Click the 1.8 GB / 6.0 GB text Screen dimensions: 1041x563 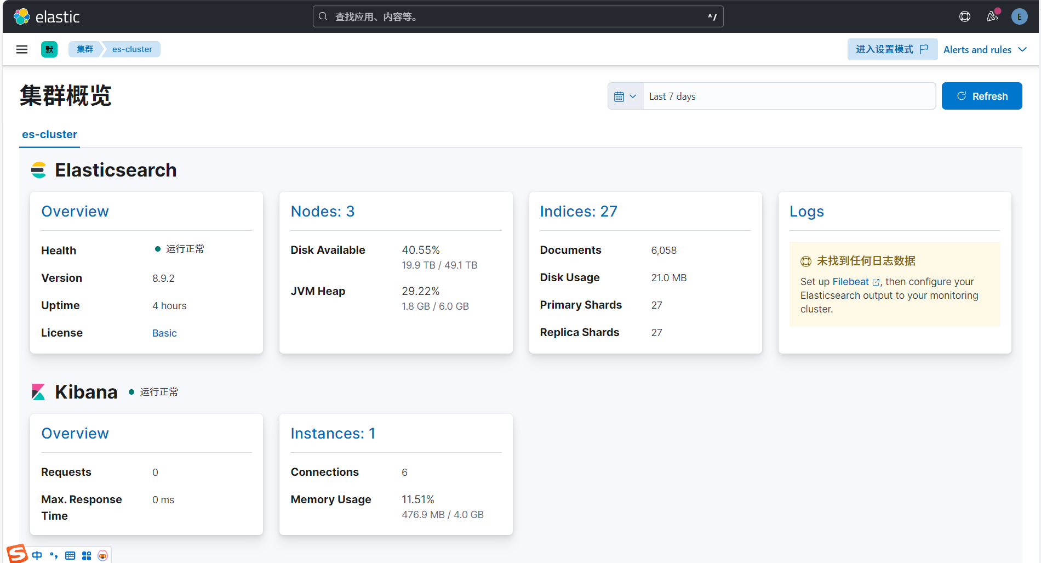coord(435,306)
